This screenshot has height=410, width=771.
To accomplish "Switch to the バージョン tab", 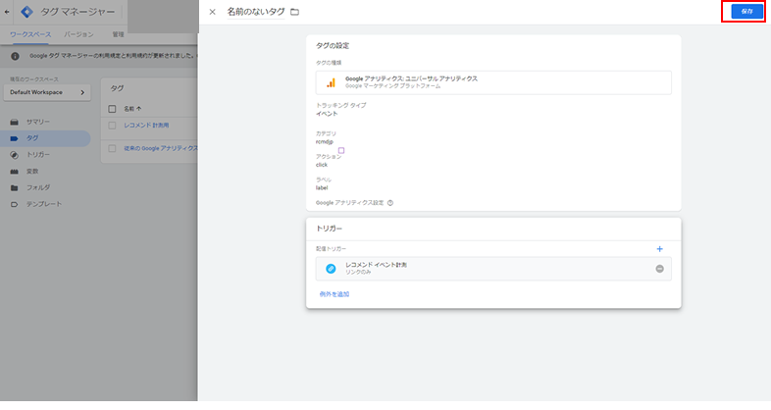I will point(78,34).
